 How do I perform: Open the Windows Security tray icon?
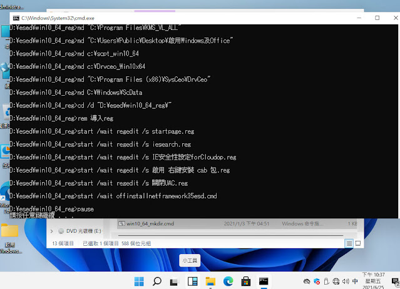[x=317, y=281]
